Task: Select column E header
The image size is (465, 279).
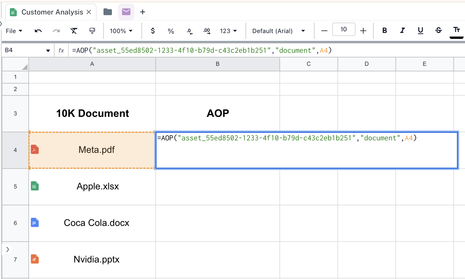Action: point(425,64)
